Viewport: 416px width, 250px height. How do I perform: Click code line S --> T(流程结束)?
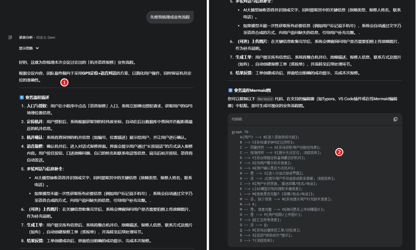[257, 240]
